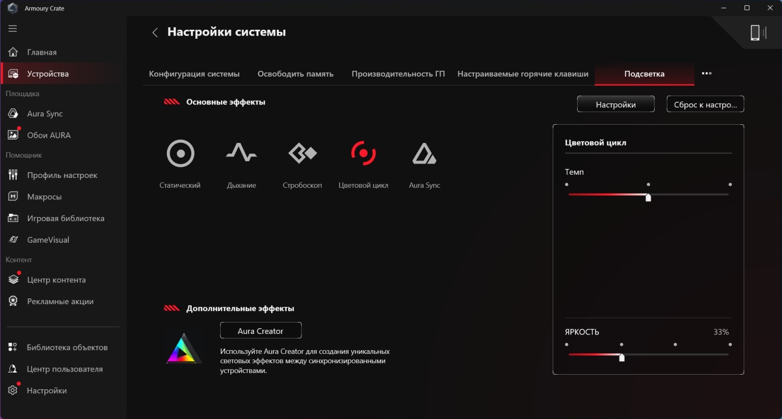Pick the Стробоскоп strobe effect icon
The height and width of the screenshot is (419, 782).
[x=302, y=153]
